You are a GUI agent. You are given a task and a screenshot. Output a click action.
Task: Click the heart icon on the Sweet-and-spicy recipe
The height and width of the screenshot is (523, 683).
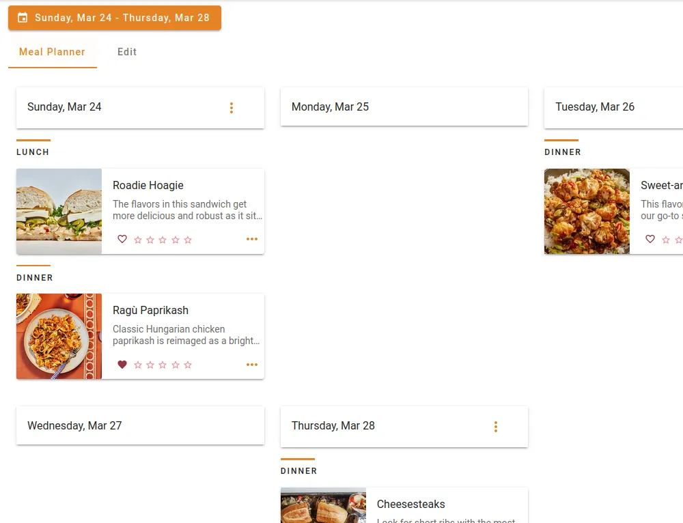(x=650, y=239)
